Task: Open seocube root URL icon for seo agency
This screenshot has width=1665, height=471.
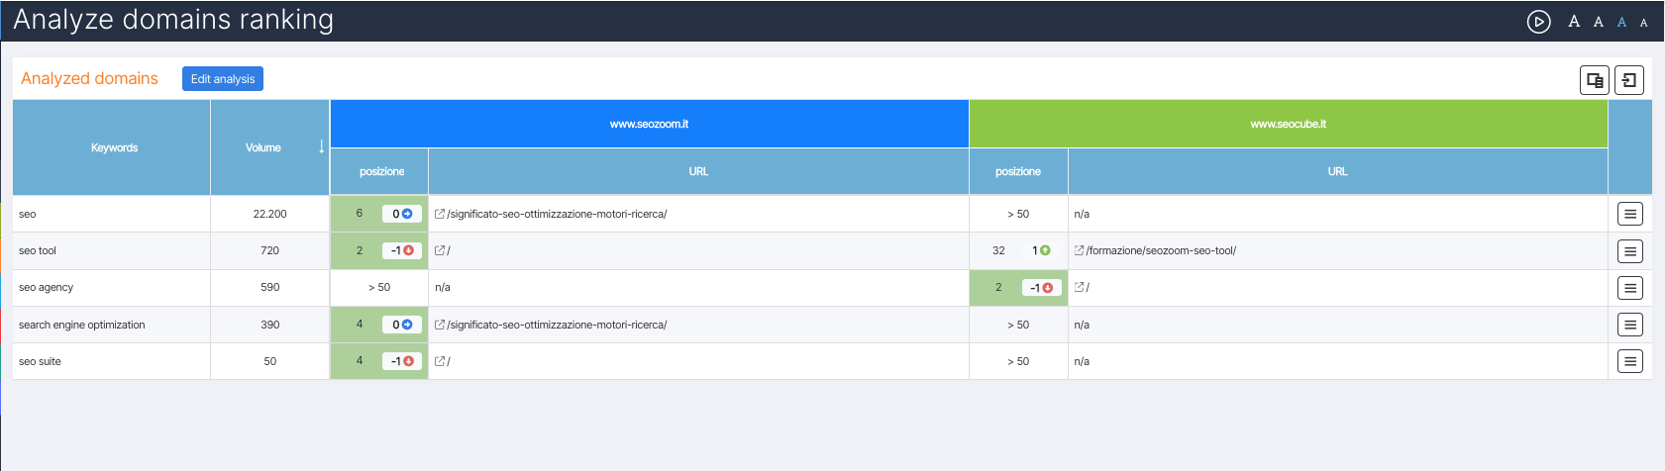Action: (1080, 287)
